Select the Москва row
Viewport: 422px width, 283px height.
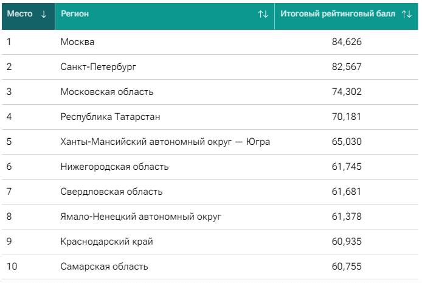click(x=78, y=42)
